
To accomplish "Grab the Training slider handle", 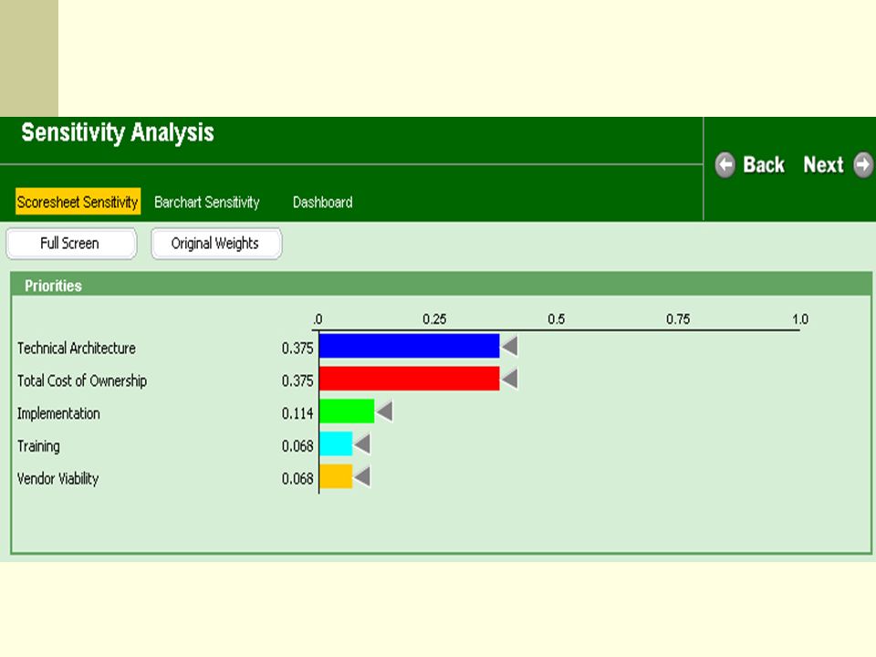I will pyautogui.click(x=362, y=444).
